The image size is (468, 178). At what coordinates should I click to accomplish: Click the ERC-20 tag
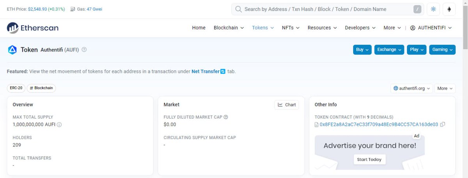(x=16, y=88)
